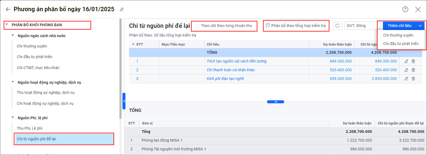Collapse the sidebar using the blue handle
The width and height of the screenshot is (427, 155).
coord(124,101)
